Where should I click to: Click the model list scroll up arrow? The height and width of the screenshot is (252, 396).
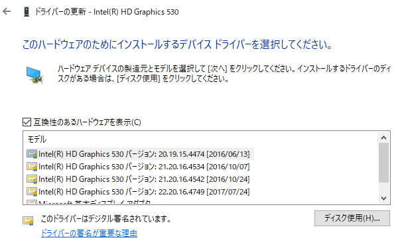pyautogui.click(x=383, y=138)
